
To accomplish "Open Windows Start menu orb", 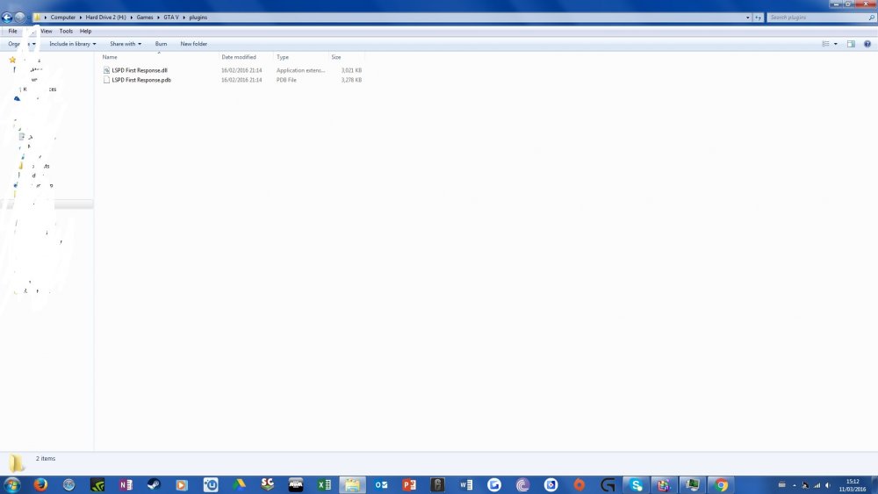I will pos(11,484).
